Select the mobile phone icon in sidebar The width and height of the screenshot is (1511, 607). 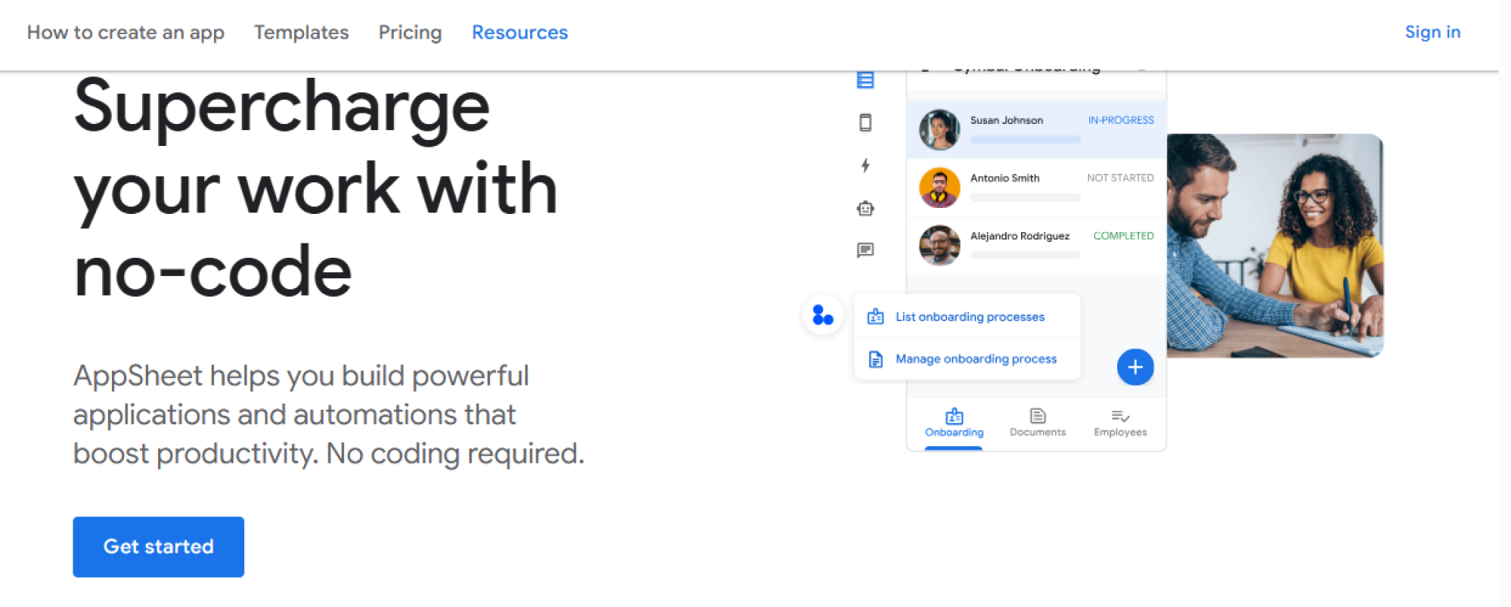point(865,122)
